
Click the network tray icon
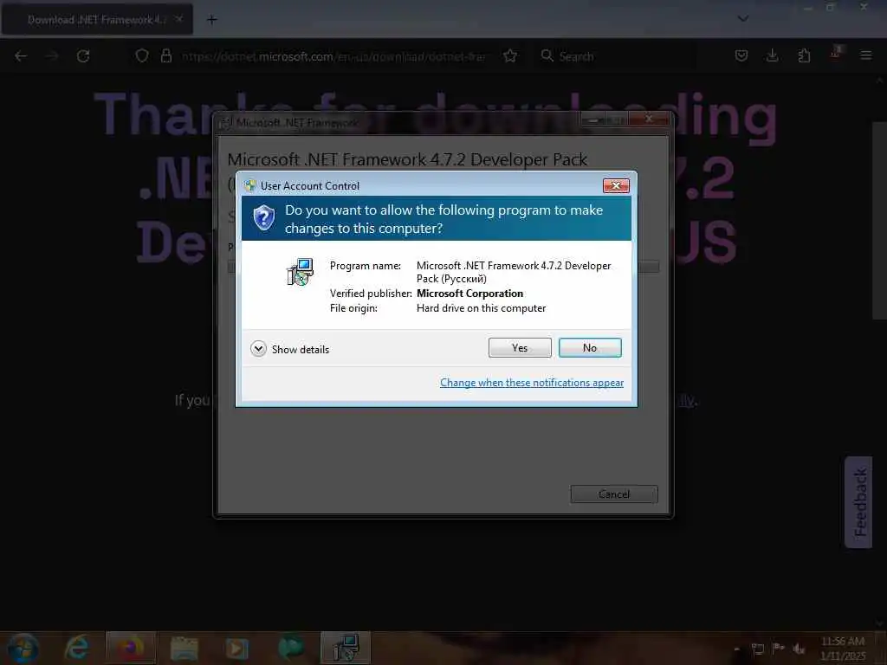coord(757,649)
